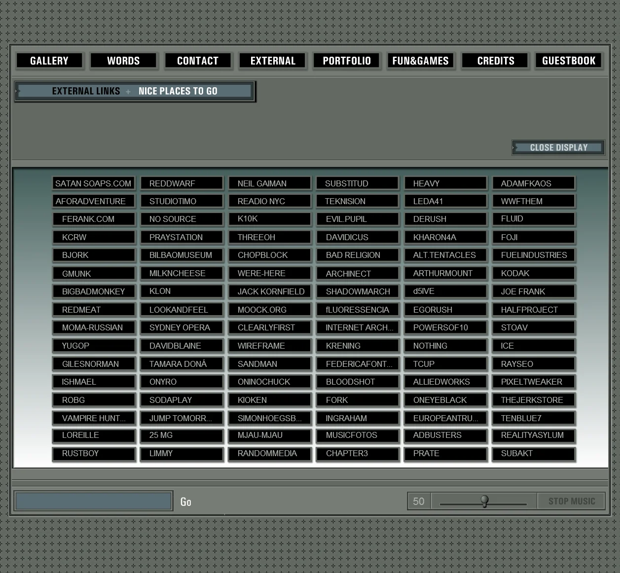This screenshot has width=620, height=573.
Task: View the CREDITS page
Action: [495, 61]
